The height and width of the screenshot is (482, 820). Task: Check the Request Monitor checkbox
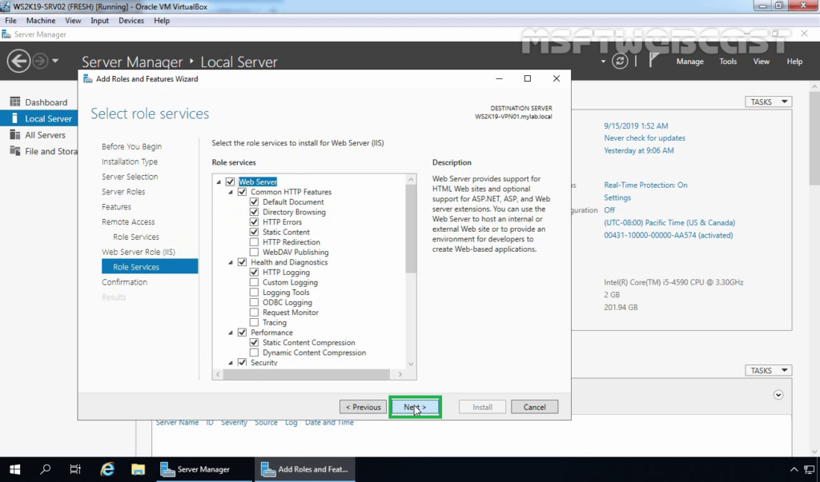pos(254,313)
